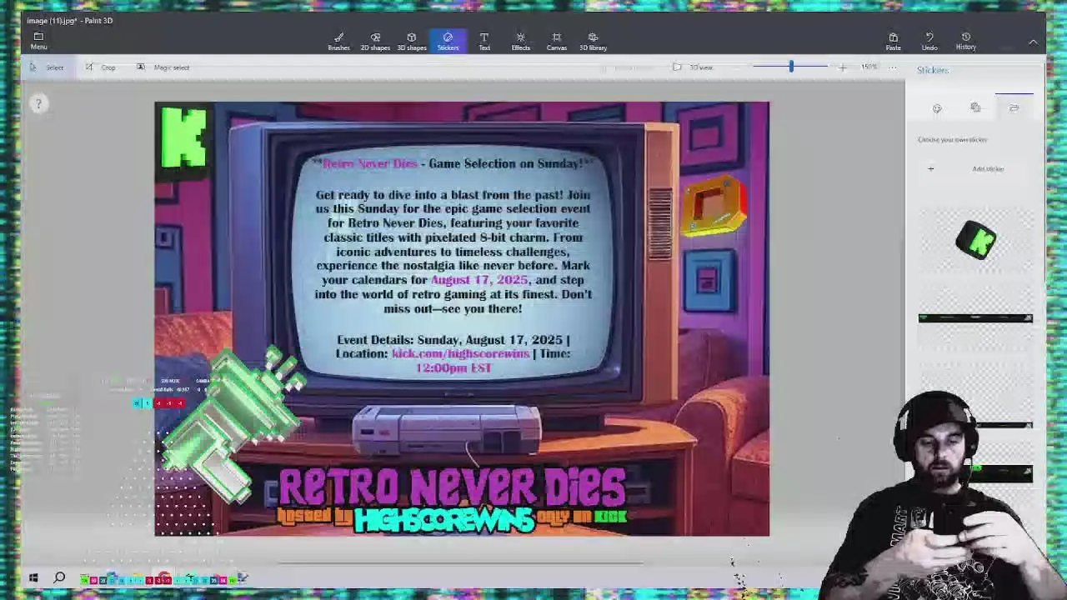Open the History panel
The image size is (1067, 600).
coord(966,41)
